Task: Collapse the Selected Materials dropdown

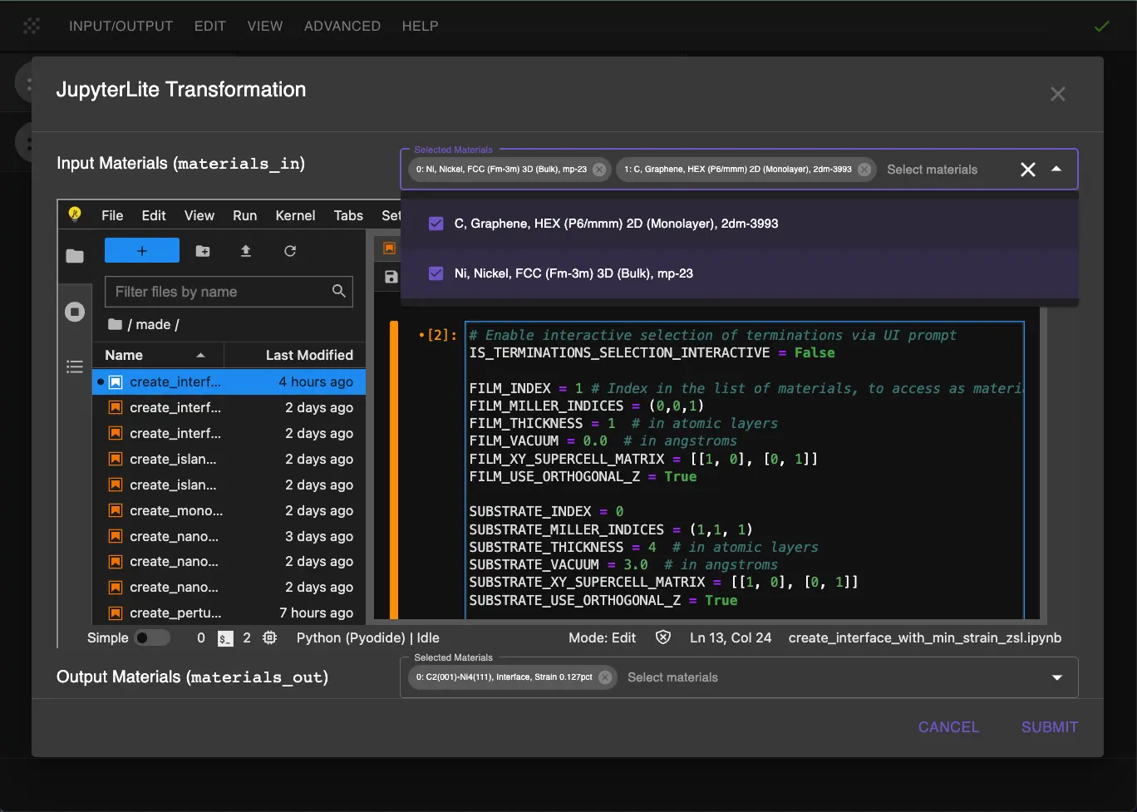Action: click(1056, 169)
